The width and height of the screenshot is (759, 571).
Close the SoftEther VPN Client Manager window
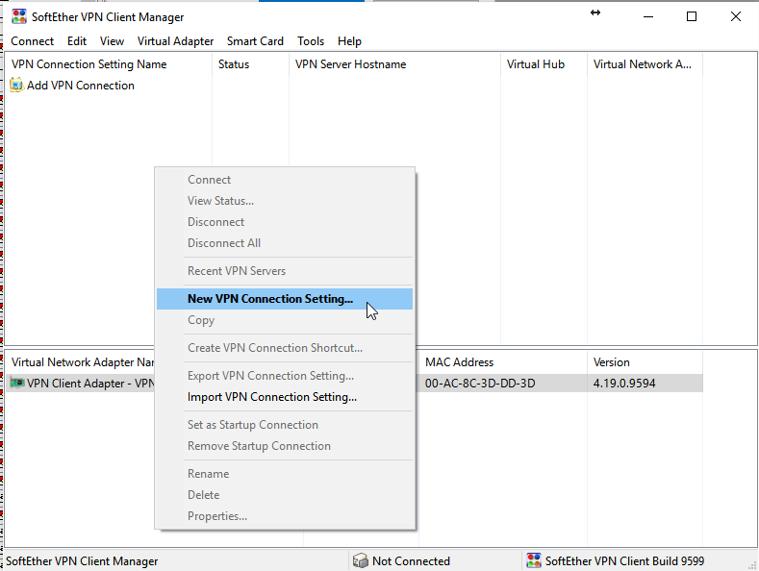736,16
